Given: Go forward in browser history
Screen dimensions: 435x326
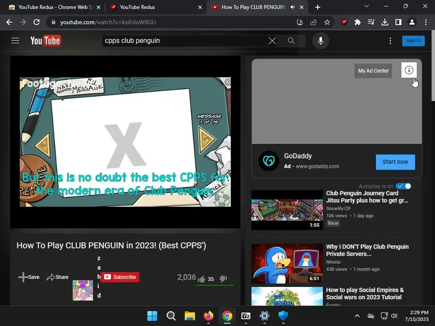Looking at the screenshot, I should pyautogui.click(x=23, y=22).
